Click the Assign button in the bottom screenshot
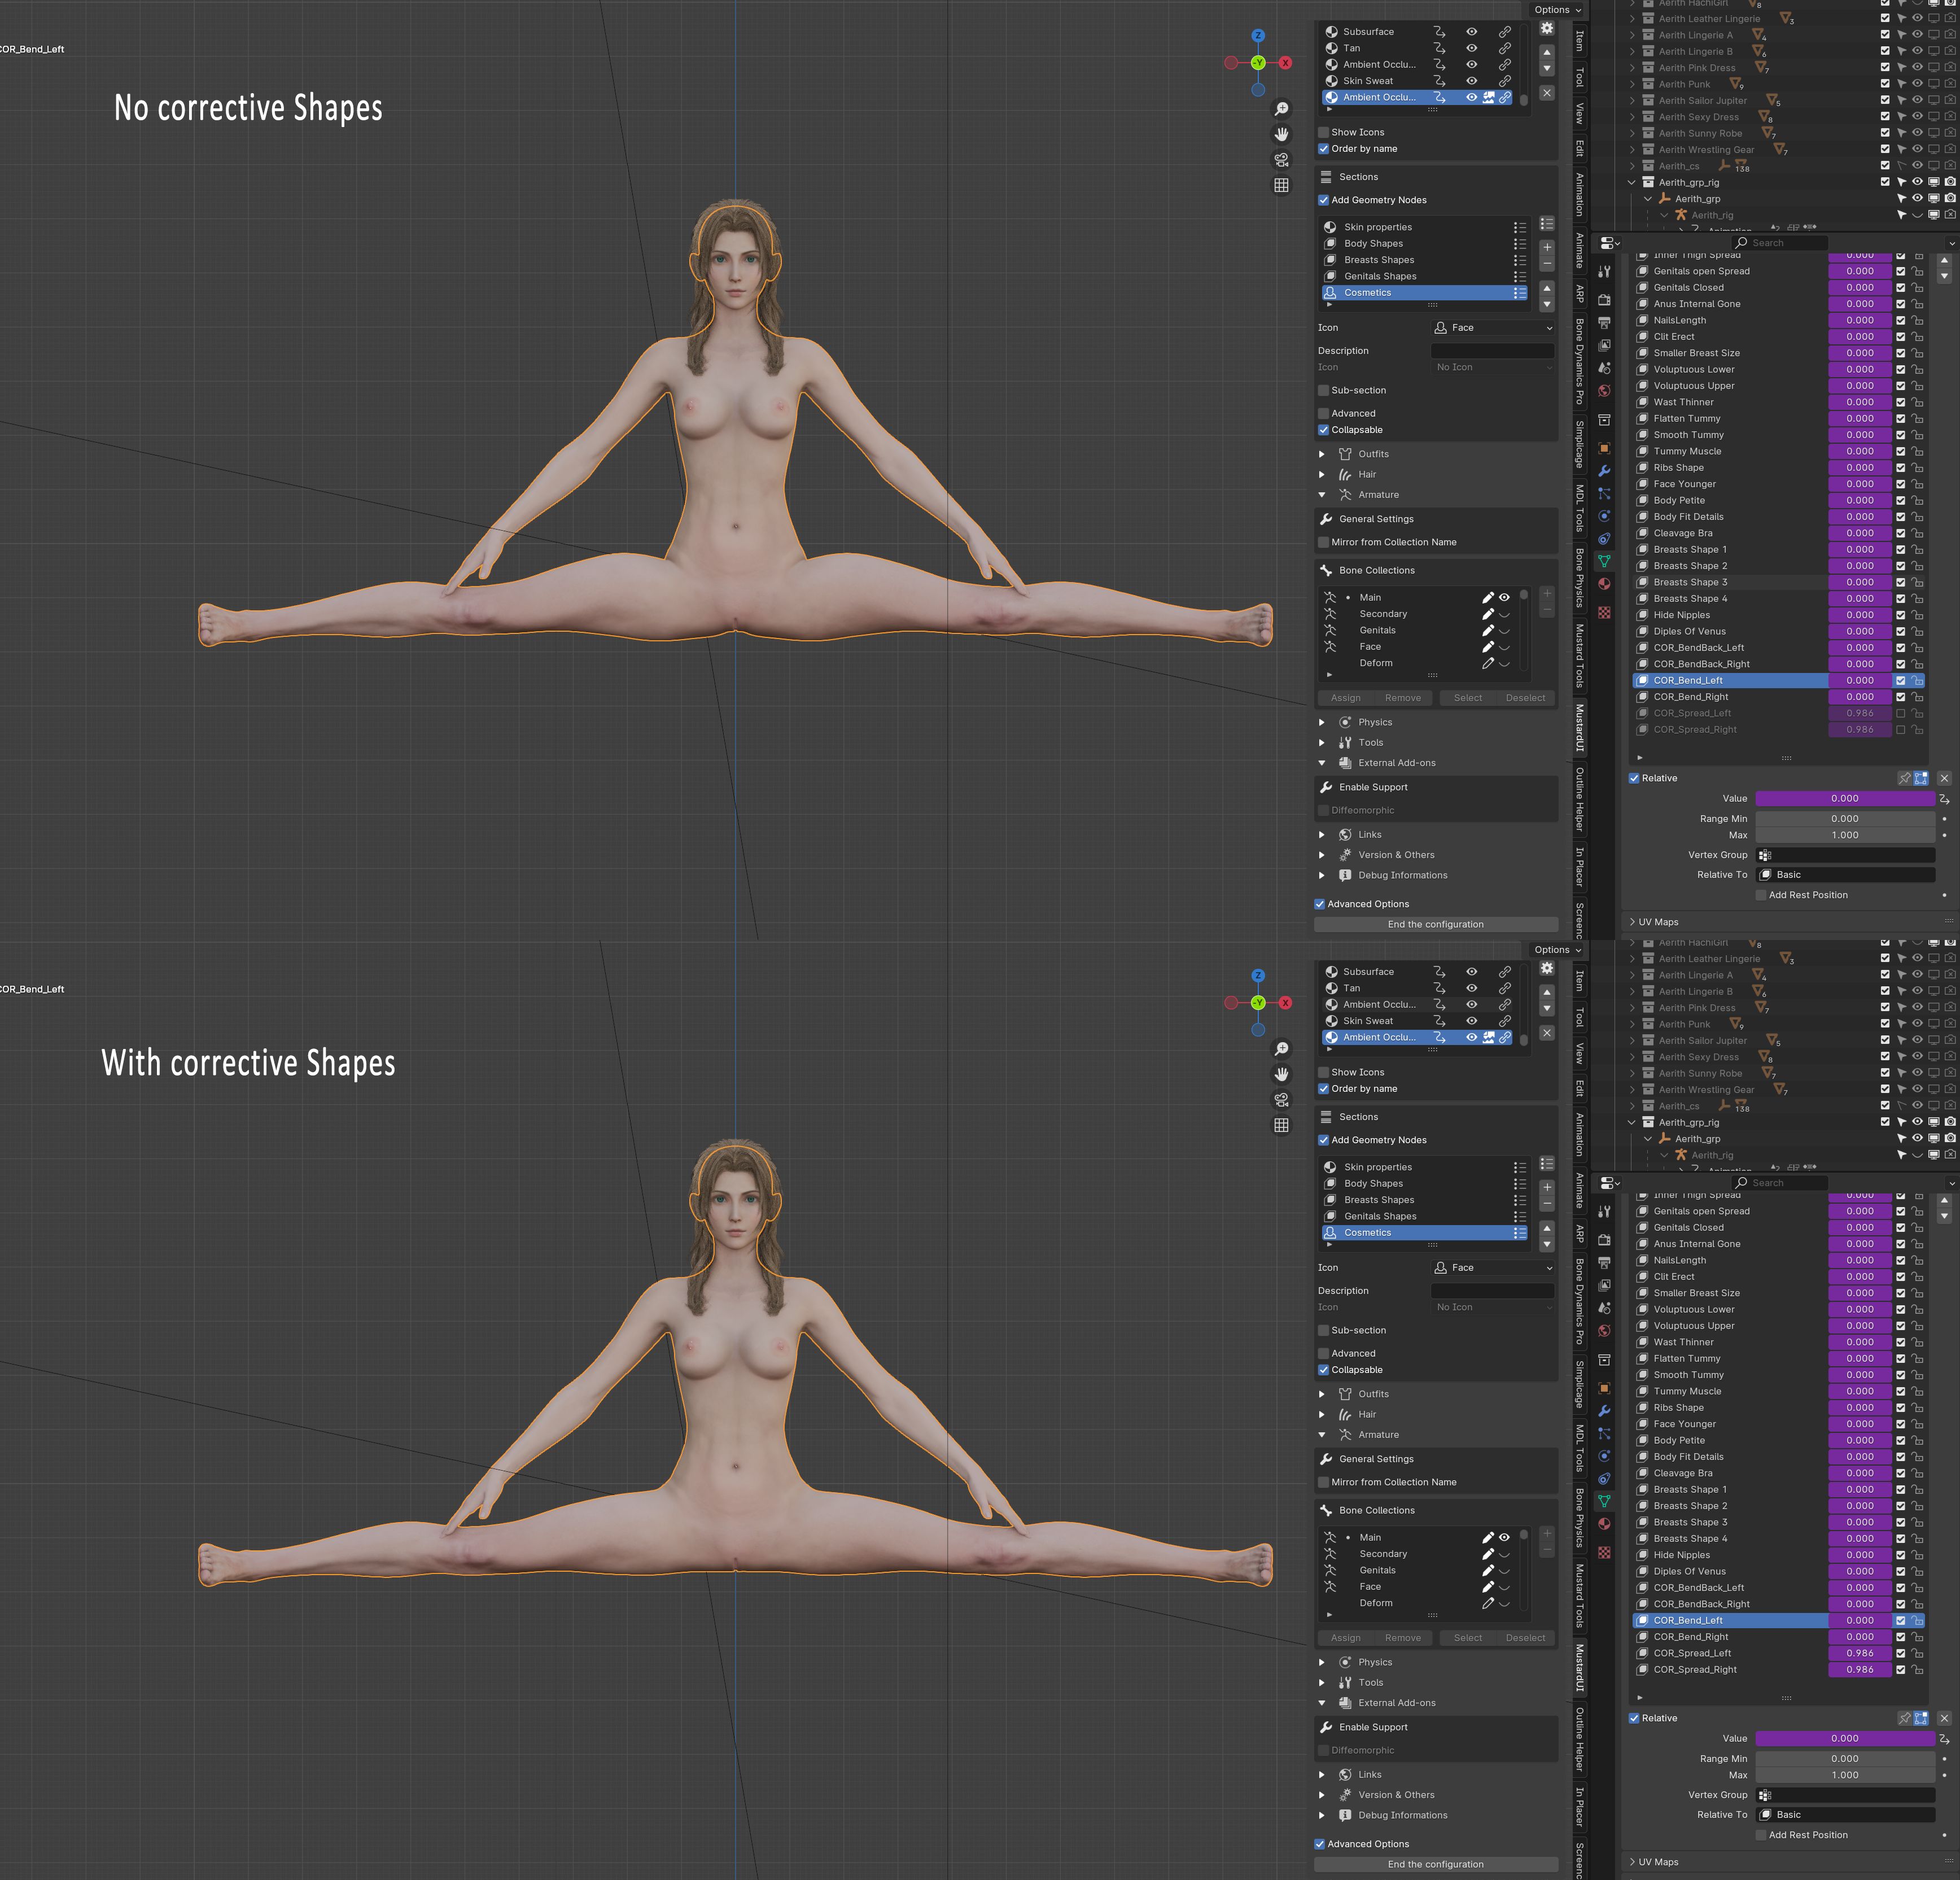The width and height of the screenshot is (1960, 1880). (x=1346, y=1638)
